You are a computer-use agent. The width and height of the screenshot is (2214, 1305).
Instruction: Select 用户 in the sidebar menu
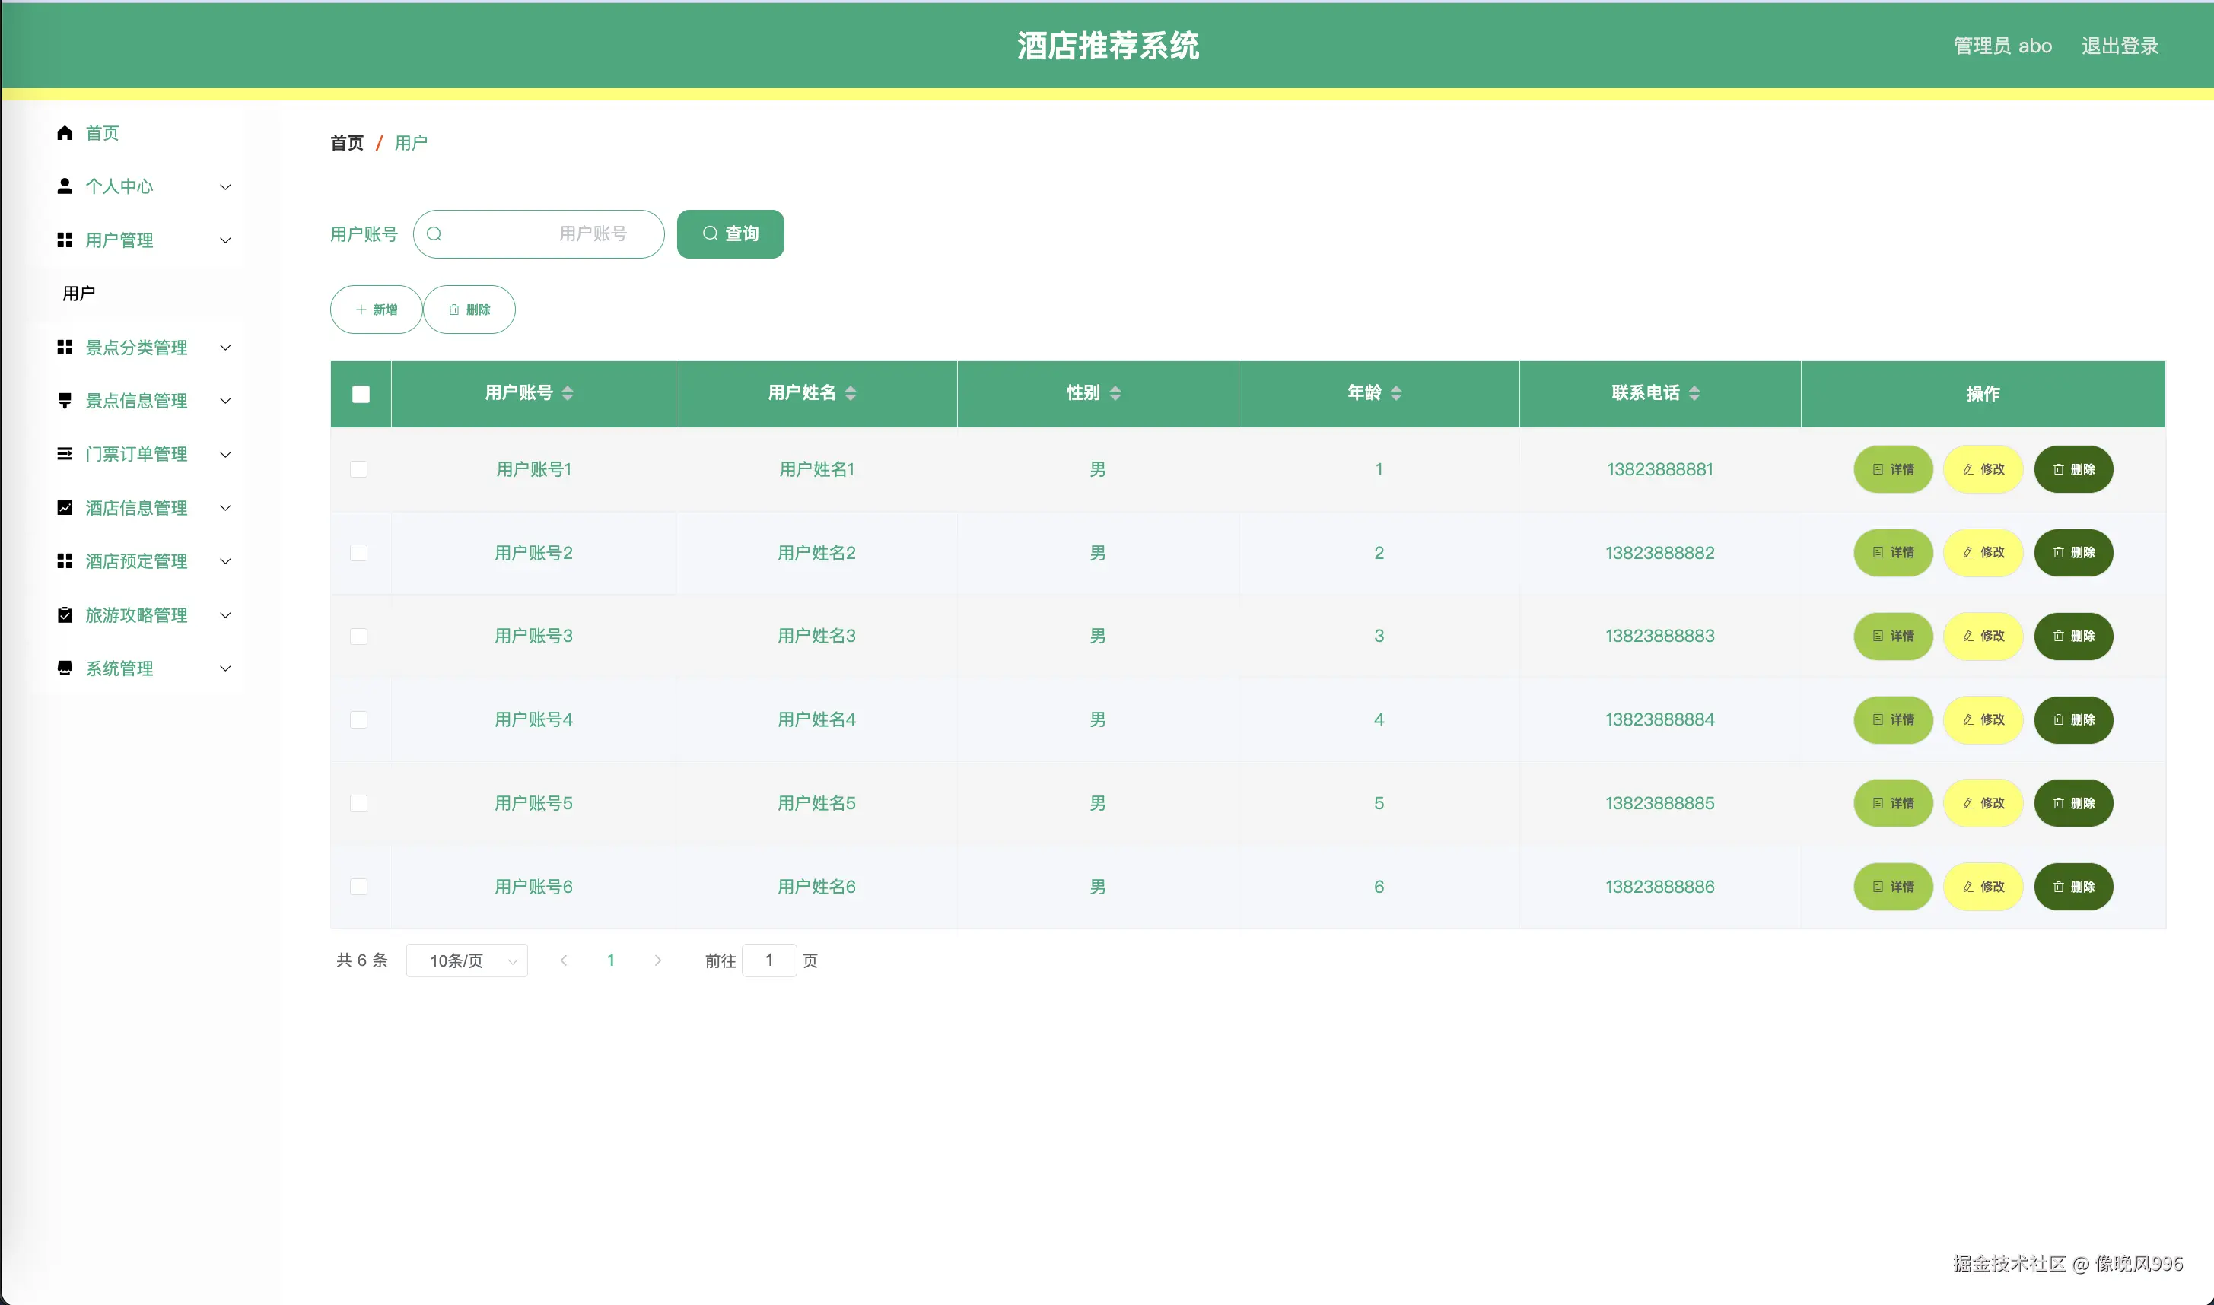[79, 293]
